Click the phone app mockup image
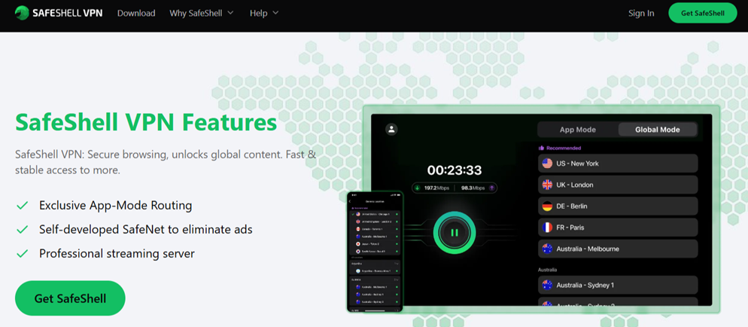Viewport: 748px width, 327px height. tap(375, 252)
